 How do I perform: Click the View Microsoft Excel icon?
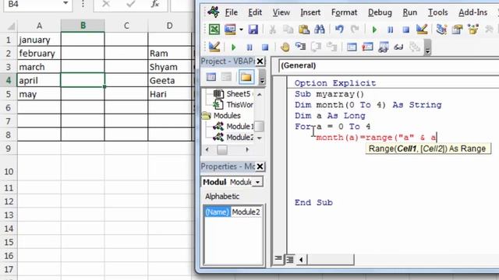point(214,30)
